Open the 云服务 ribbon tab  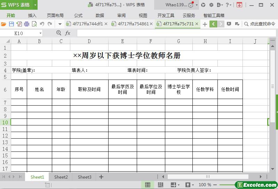[189, 16]
